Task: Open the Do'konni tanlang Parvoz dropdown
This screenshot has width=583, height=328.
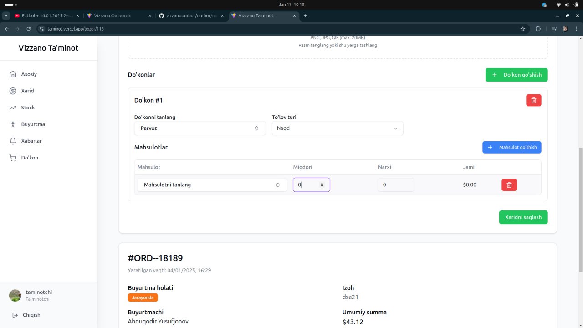Action: [199, 128]
